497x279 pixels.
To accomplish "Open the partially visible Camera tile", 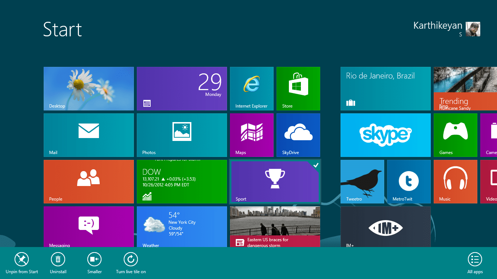I will (489, 135).
